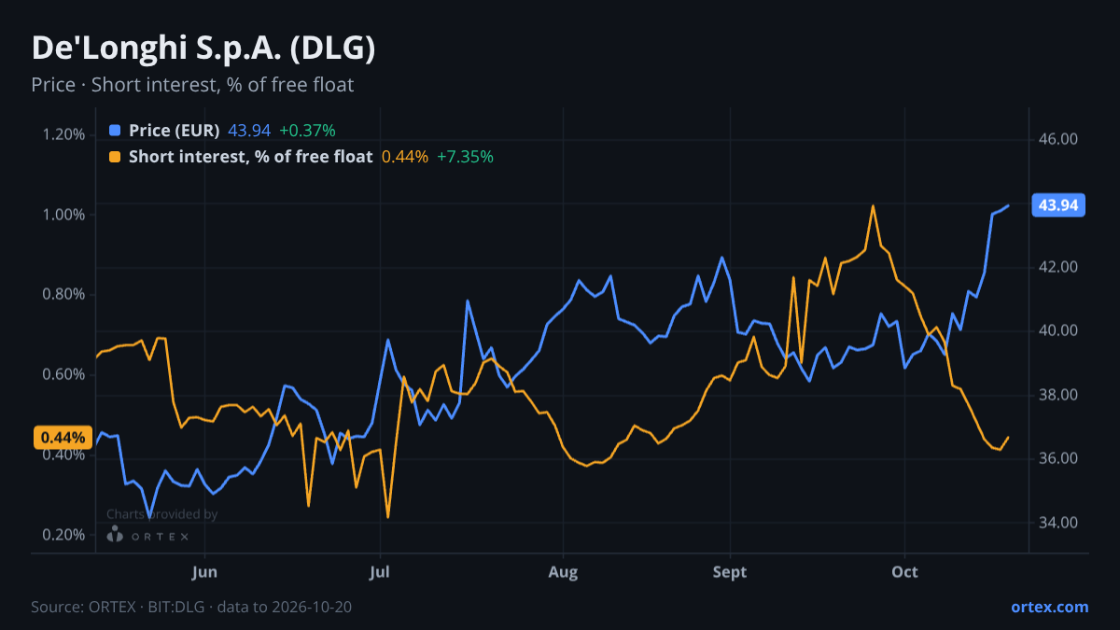Screen dimensions: 1120x630
Task: Click the +7.35% short interest change value
Action: (465, 157)
